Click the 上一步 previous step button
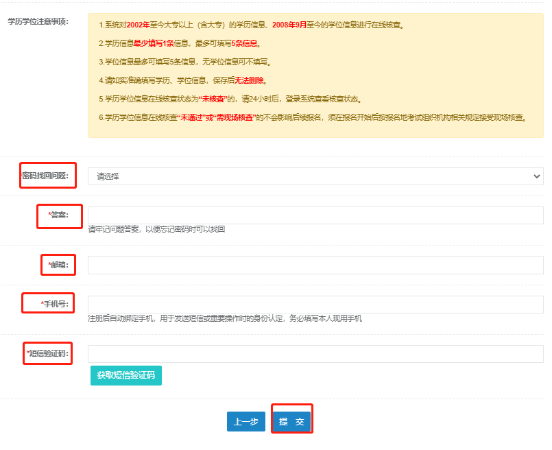This screenshot has width=552, height=450. coord(245,422)
